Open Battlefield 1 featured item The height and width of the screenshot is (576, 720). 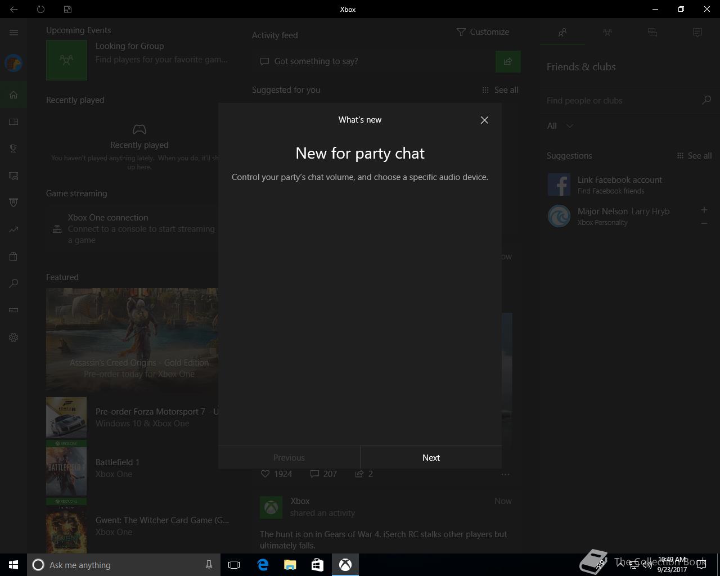tap(132, 468)
